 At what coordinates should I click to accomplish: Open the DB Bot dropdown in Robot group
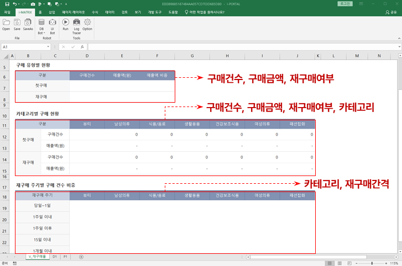pyautogui.click(x=41, y=26)
